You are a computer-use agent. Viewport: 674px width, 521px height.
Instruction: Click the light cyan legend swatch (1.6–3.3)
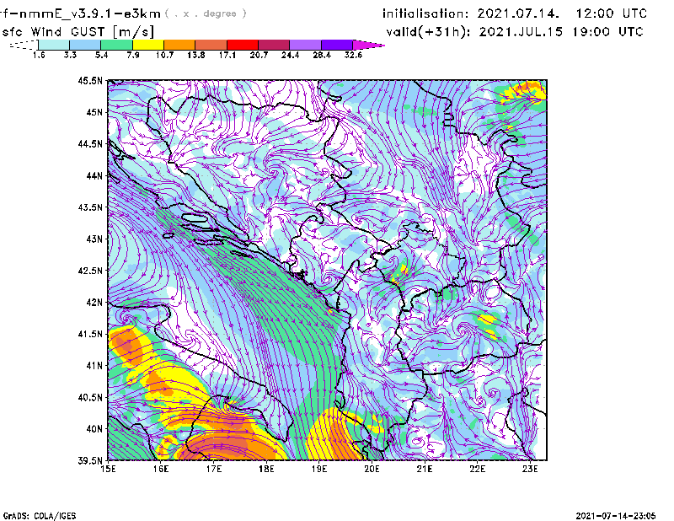coord(54,45)
